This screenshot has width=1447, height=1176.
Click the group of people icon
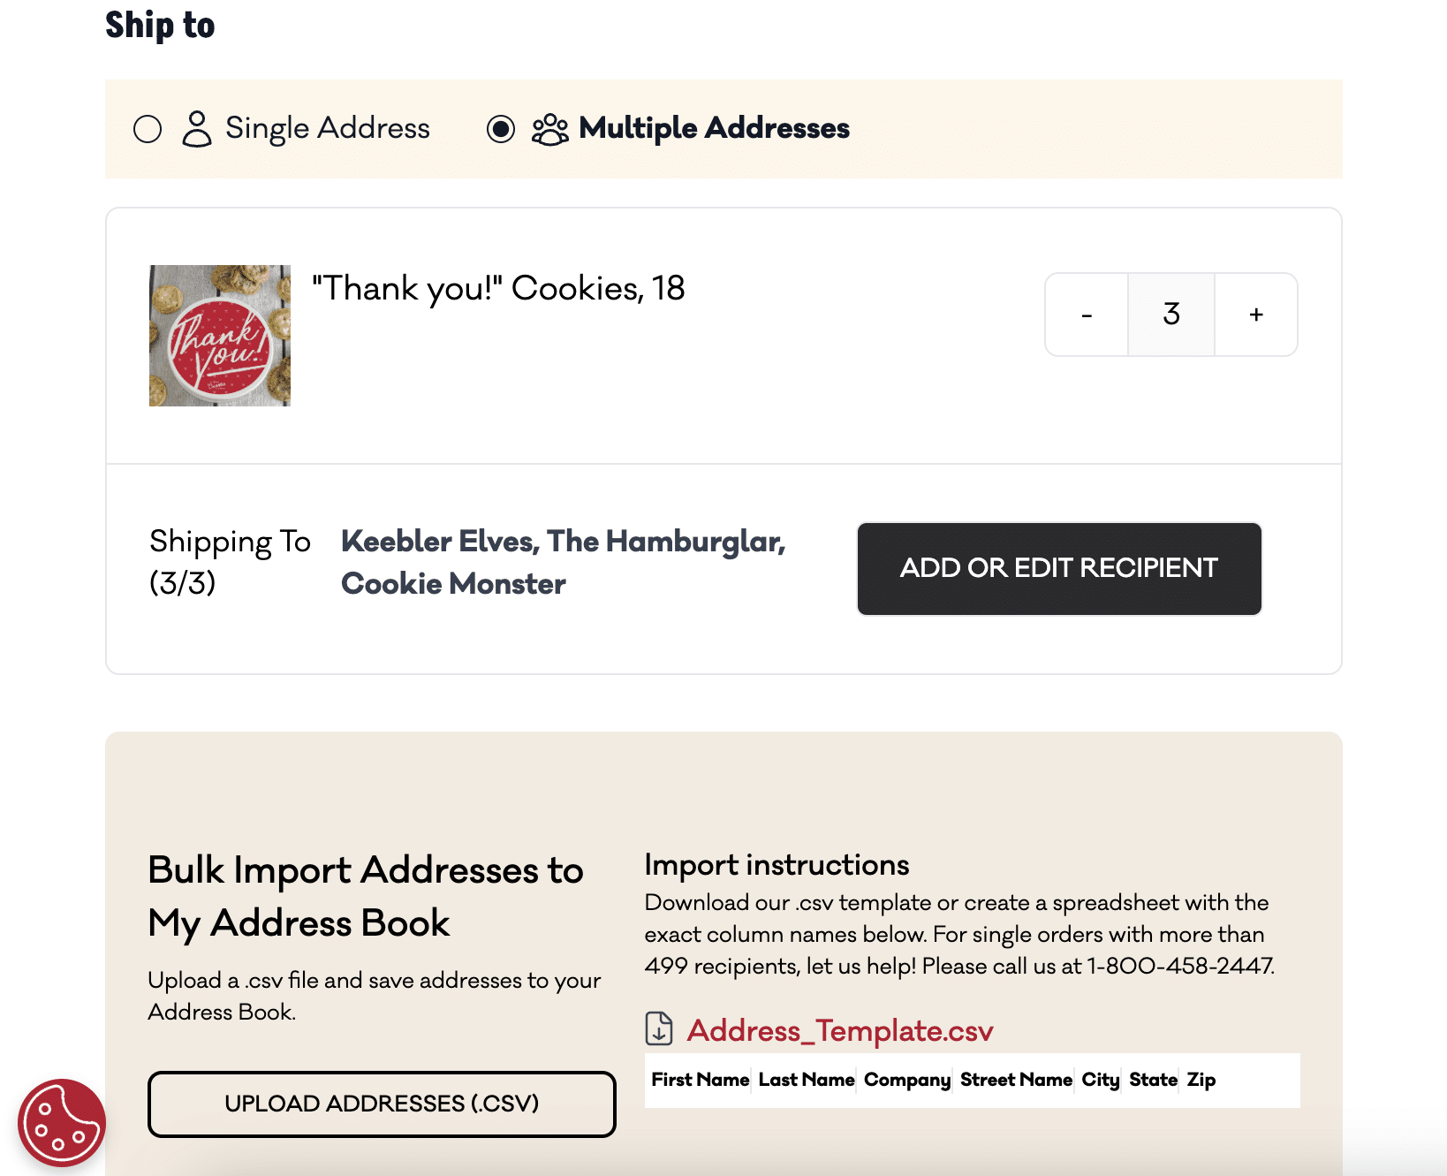point(549,129)
